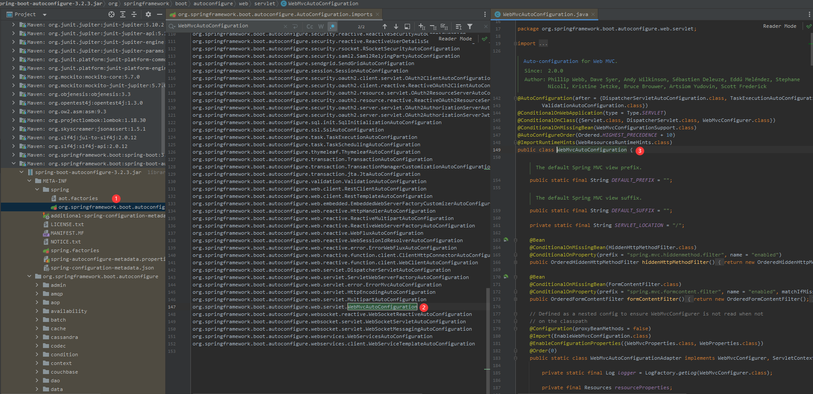Toggle Match Case search option

(310, 26)
